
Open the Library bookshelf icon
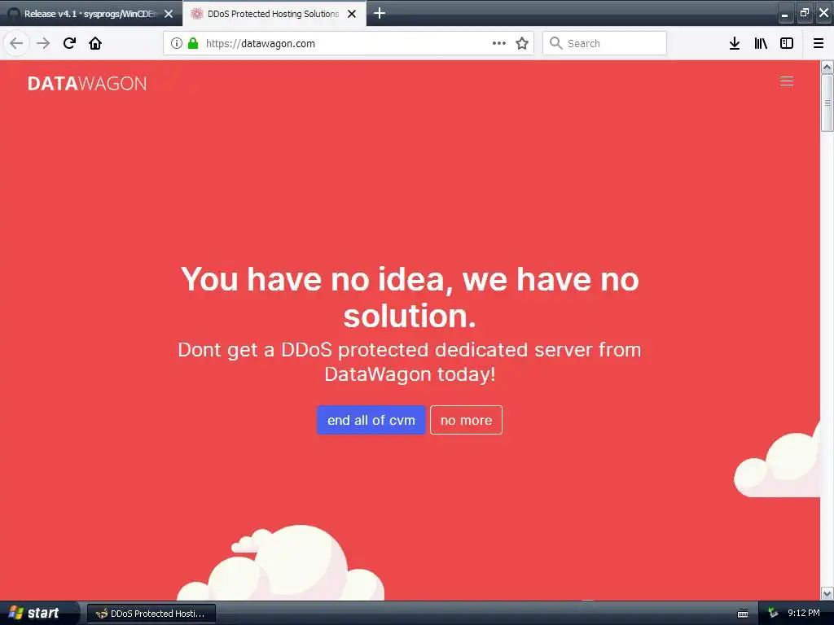tap(761, 43)
